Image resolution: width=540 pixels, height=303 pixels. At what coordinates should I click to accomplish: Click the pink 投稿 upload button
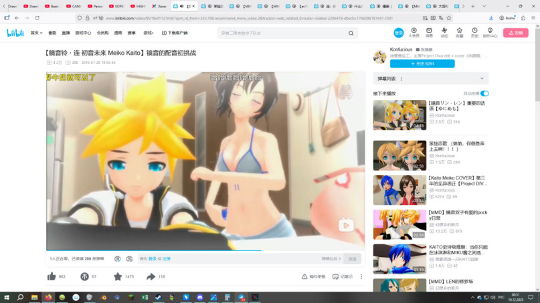click(x=515, y=33)
